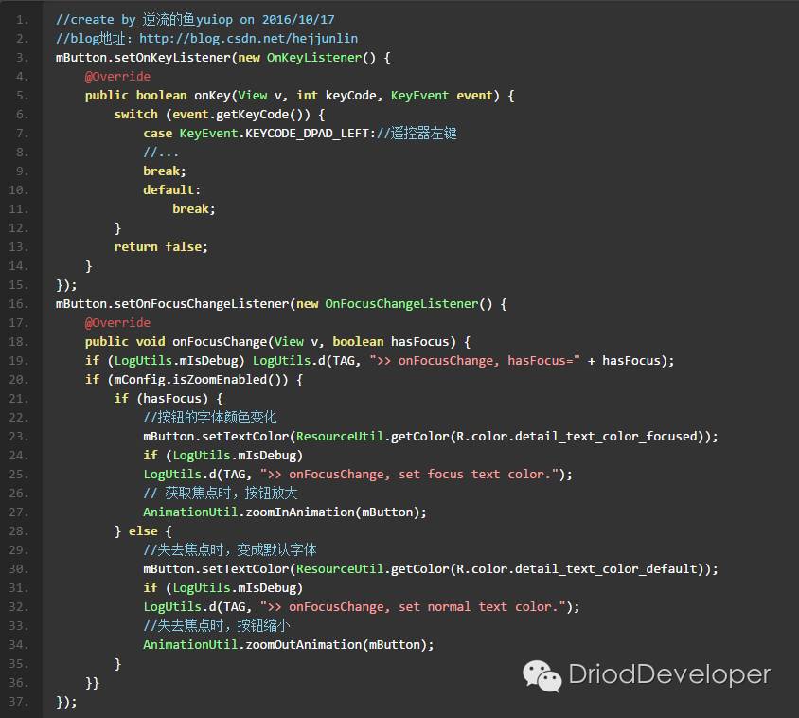Click the comment '//create by 逆流的鱼yuiop on 2016/10/17'
799x718 pixels.
tap(195, 20)
